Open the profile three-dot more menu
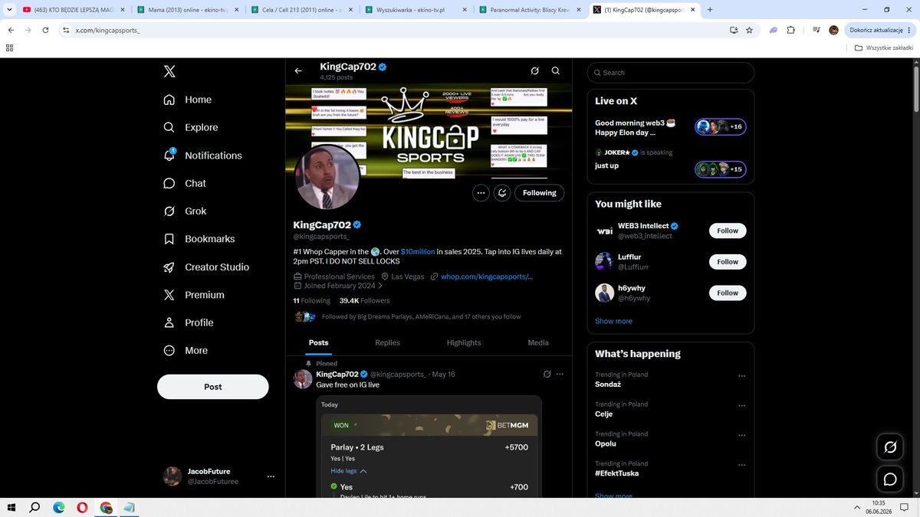Viewport: 920px width, 517px height. (481, 193)
